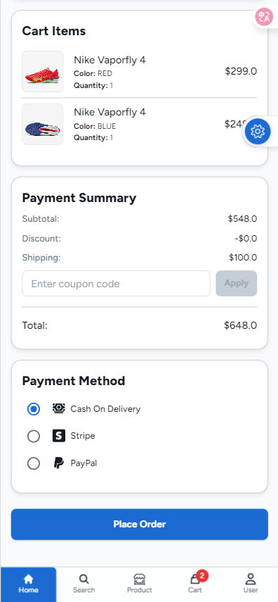The width and height of the screenshot is (278, 602).
Task: Select Cash On Delivery radio button
Action: [34, 409]
